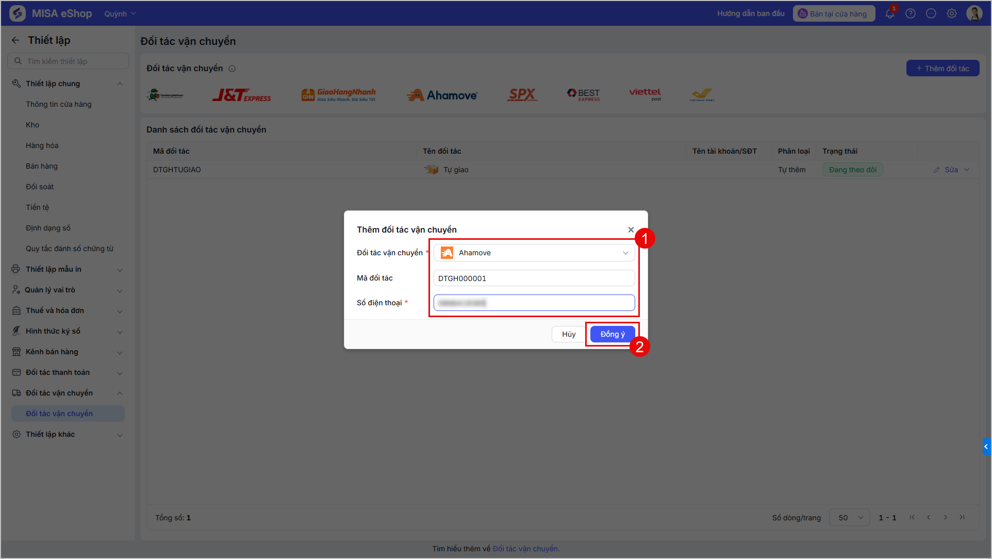Open the Ahamove partner dropdown in dialog

point(534,253)
